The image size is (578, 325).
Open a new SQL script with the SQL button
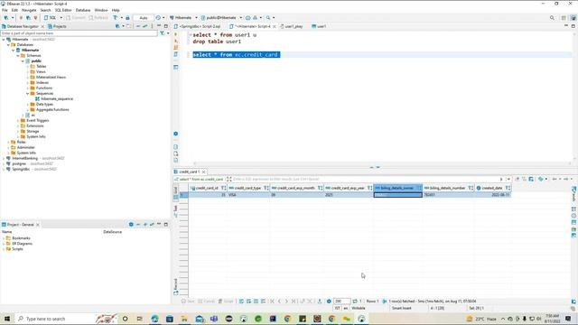51,18
